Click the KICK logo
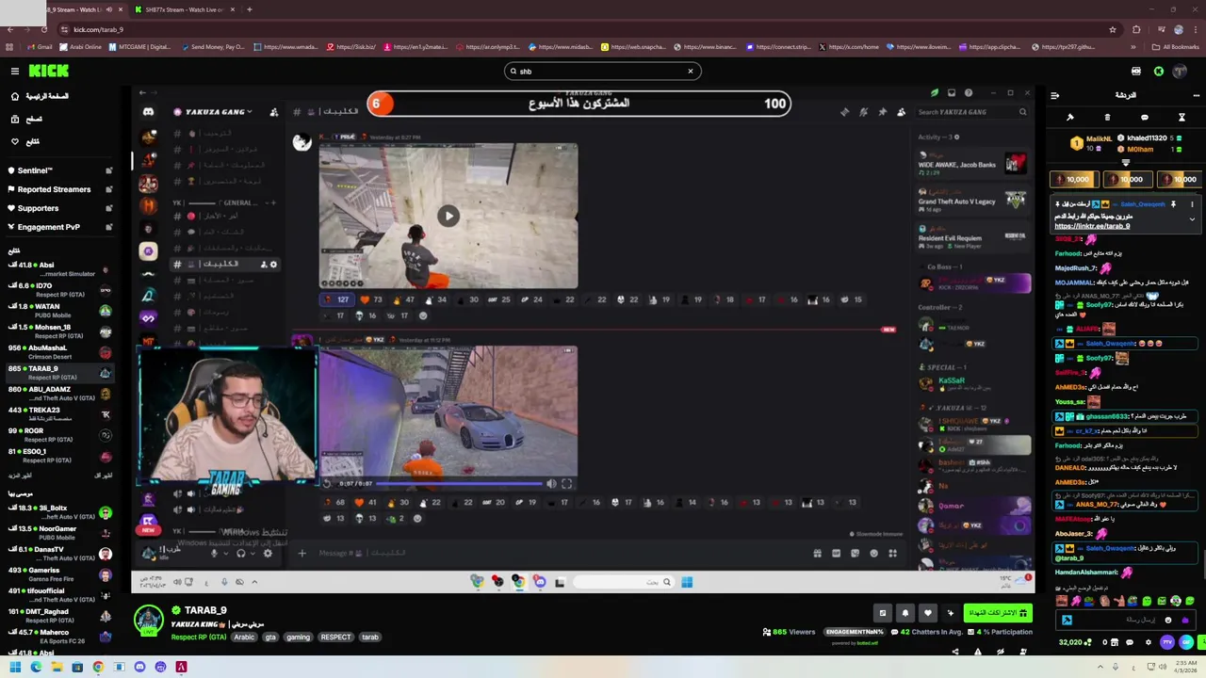 49,71
